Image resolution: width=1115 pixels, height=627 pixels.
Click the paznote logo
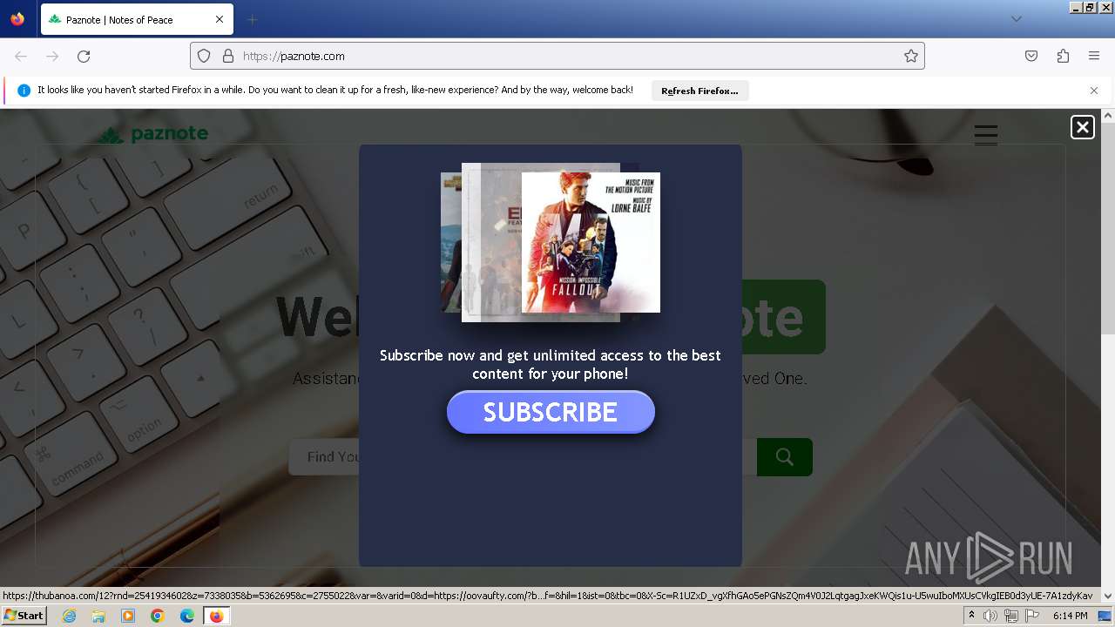click(x=152, y=134)
